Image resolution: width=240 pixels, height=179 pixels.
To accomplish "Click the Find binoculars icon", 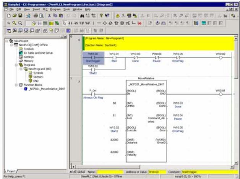I will [82, 16].
